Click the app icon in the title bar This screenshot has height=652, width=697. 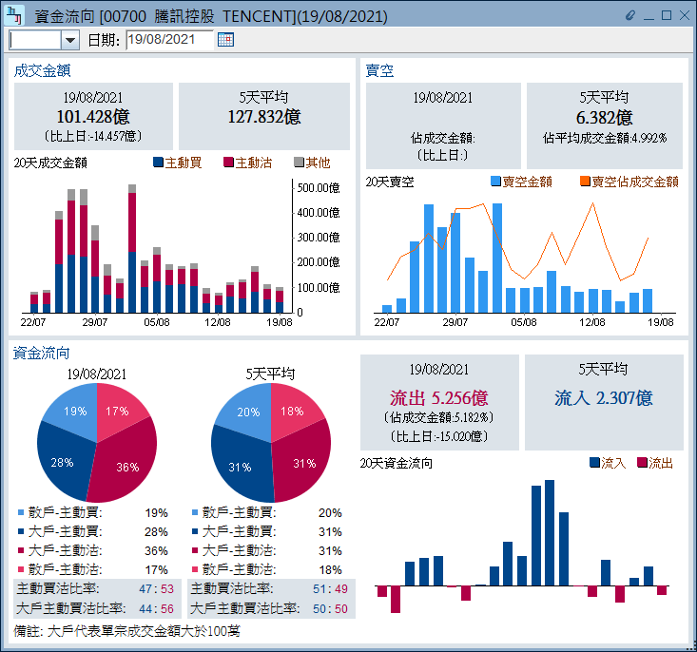point(14,15)
